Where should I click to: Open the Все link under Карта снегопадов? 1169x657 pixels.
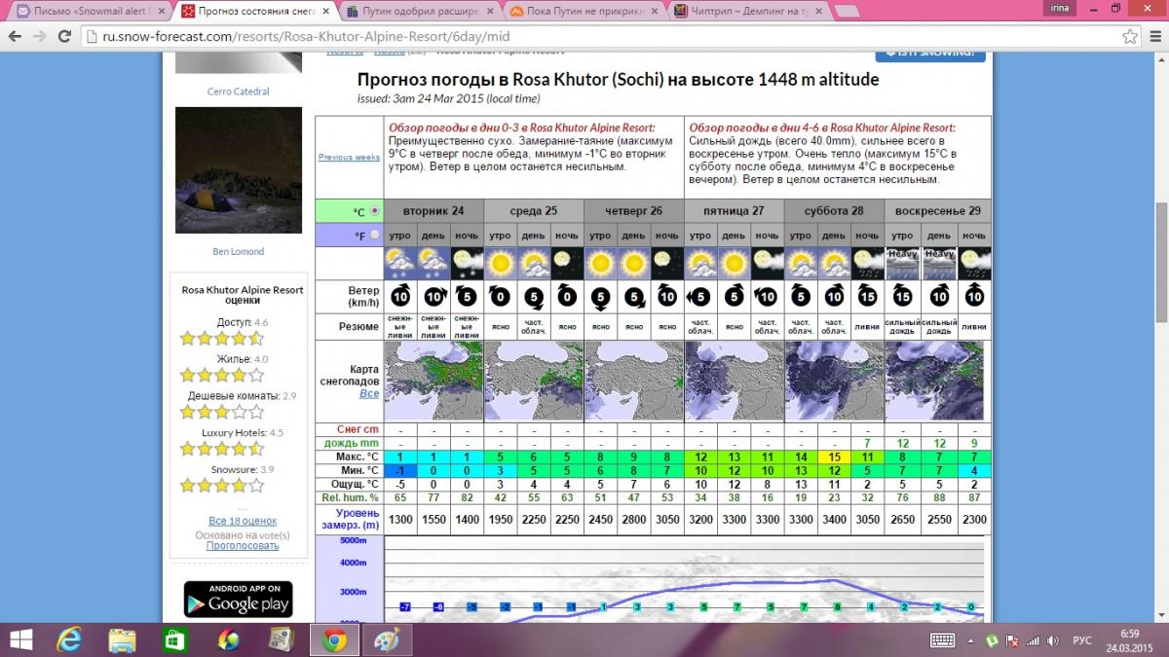tap(369, 393)
